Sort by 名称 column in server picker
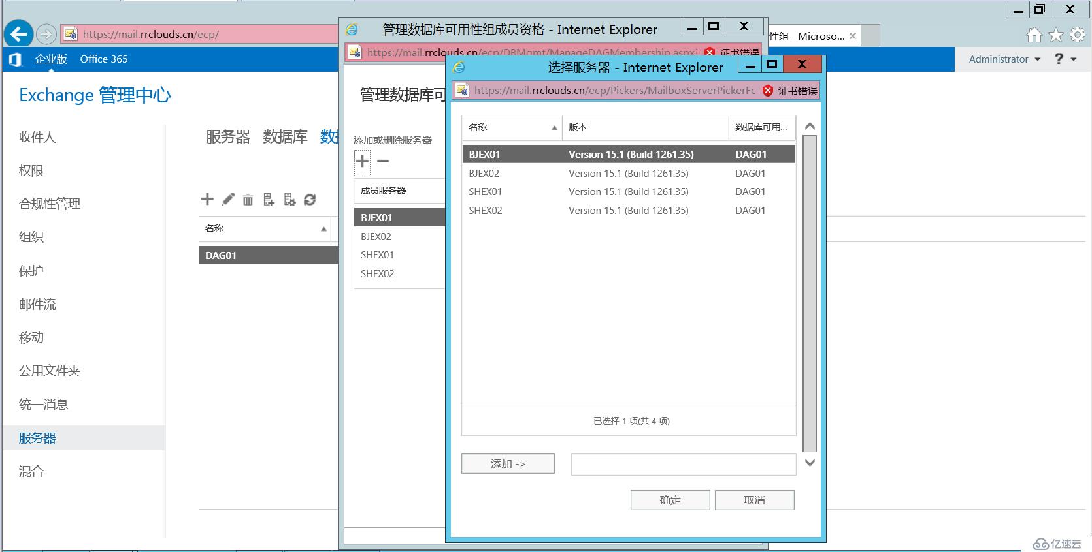 [512, 127]
